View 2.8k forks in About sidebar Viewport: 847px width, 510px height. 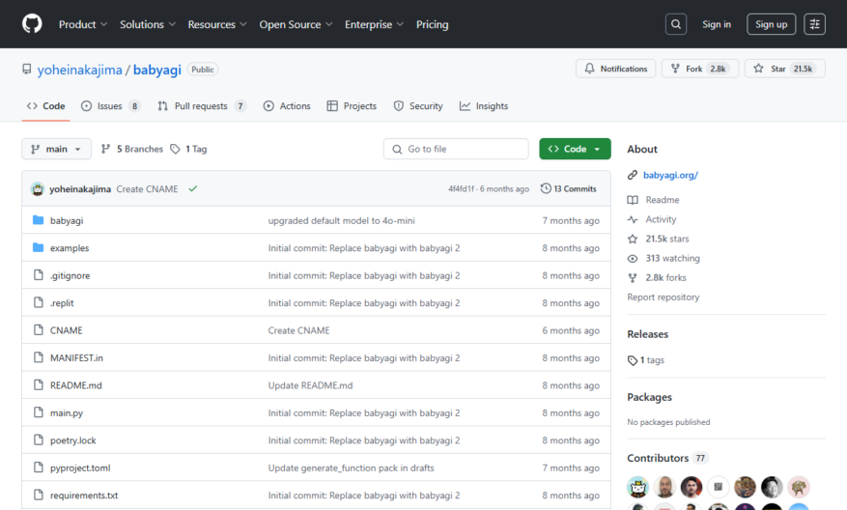(x=657, y=277)
